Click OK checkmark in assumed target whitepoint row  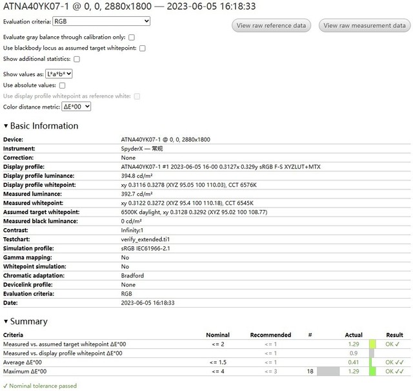pyautogui.click(x=394, y=344)
